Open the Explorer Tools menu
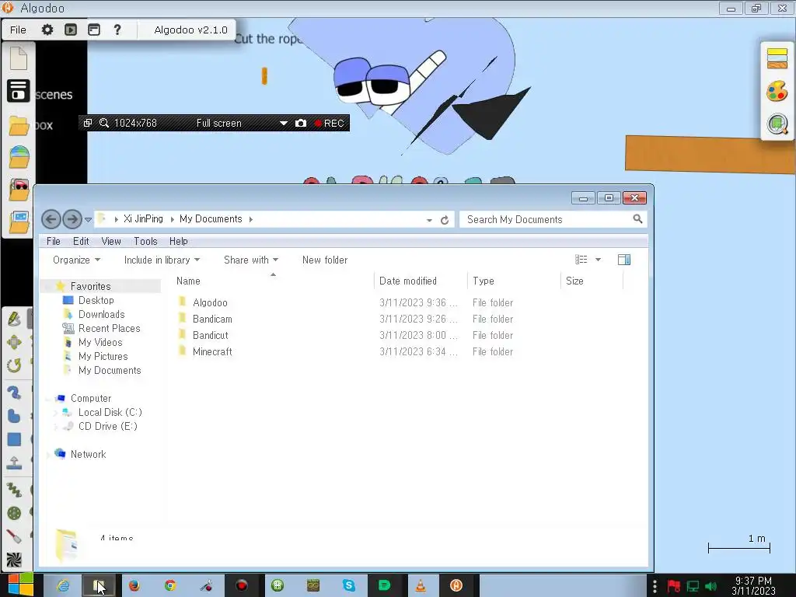Screen dimensions: 796x597 [145, 241]
